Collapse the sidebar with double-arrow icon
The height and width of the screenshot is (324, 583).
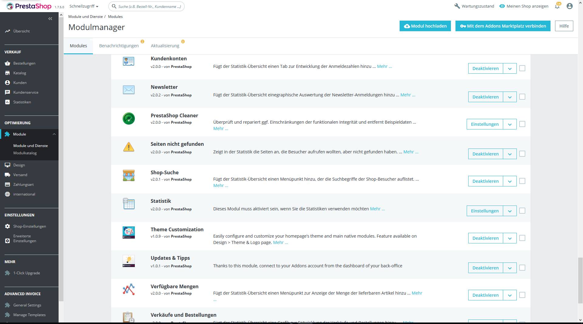[x=50, y=19]
